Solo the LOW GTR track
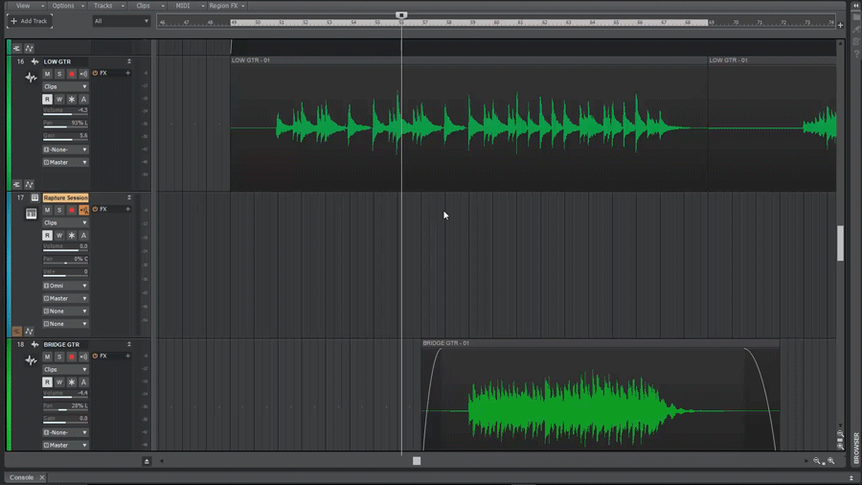 point(59,74)
